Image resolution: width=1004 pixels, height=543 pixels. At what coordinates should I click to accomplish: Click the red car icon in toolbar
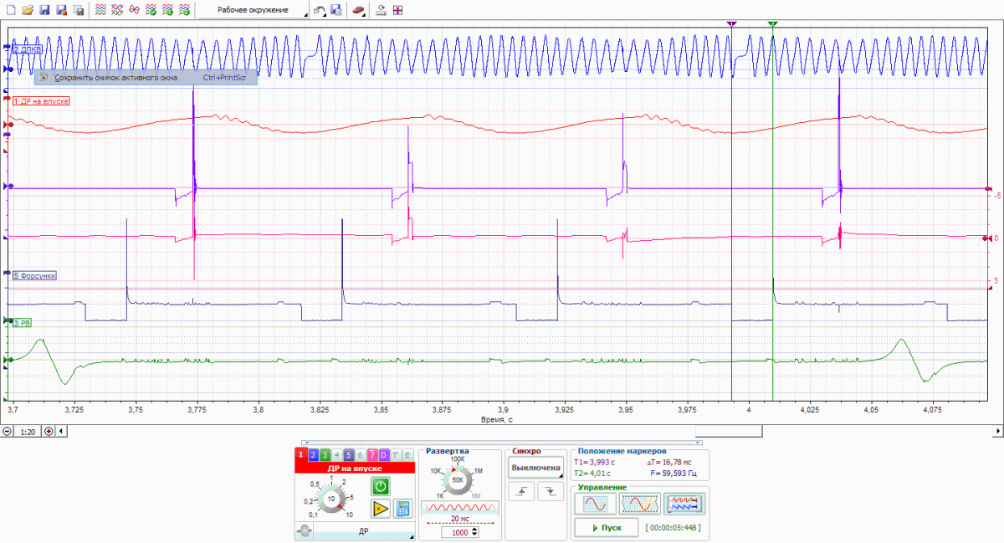358,11
